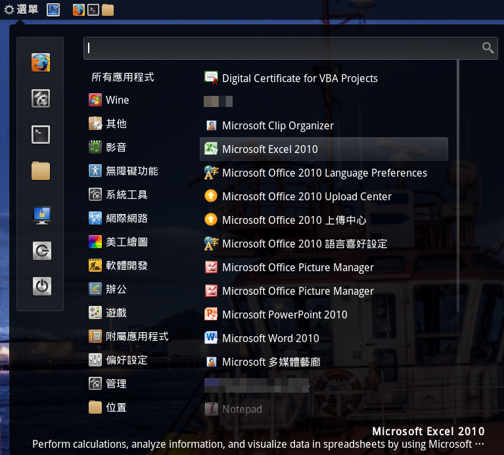504x455 pixels.
Task: Launch Digital Certificate for VBA Projects
Action: pyautogui.click(x=324, y=78)
